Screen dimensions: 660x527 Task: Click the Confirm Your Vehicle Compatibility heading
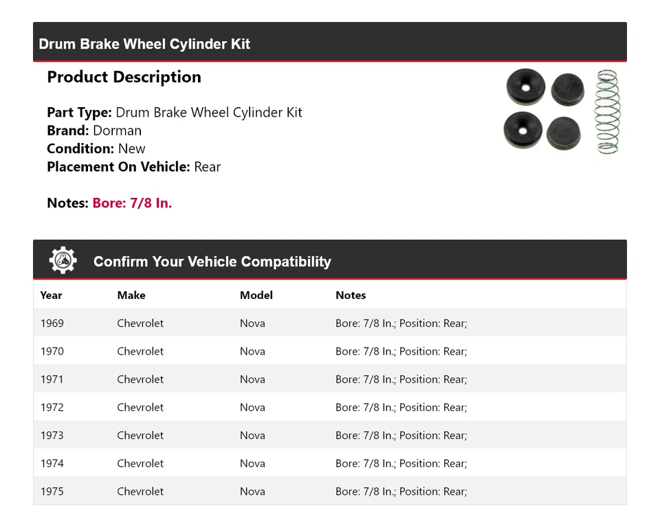pos(212,262)
